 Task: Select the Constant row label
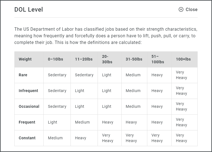click(x=27, y=138)
